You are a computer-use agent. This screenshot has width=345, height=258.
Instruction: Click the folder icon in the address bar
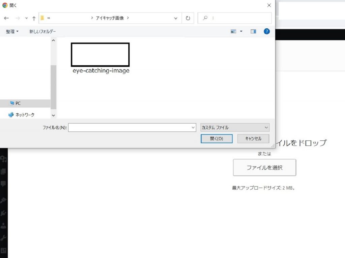(x=42, y=18)
